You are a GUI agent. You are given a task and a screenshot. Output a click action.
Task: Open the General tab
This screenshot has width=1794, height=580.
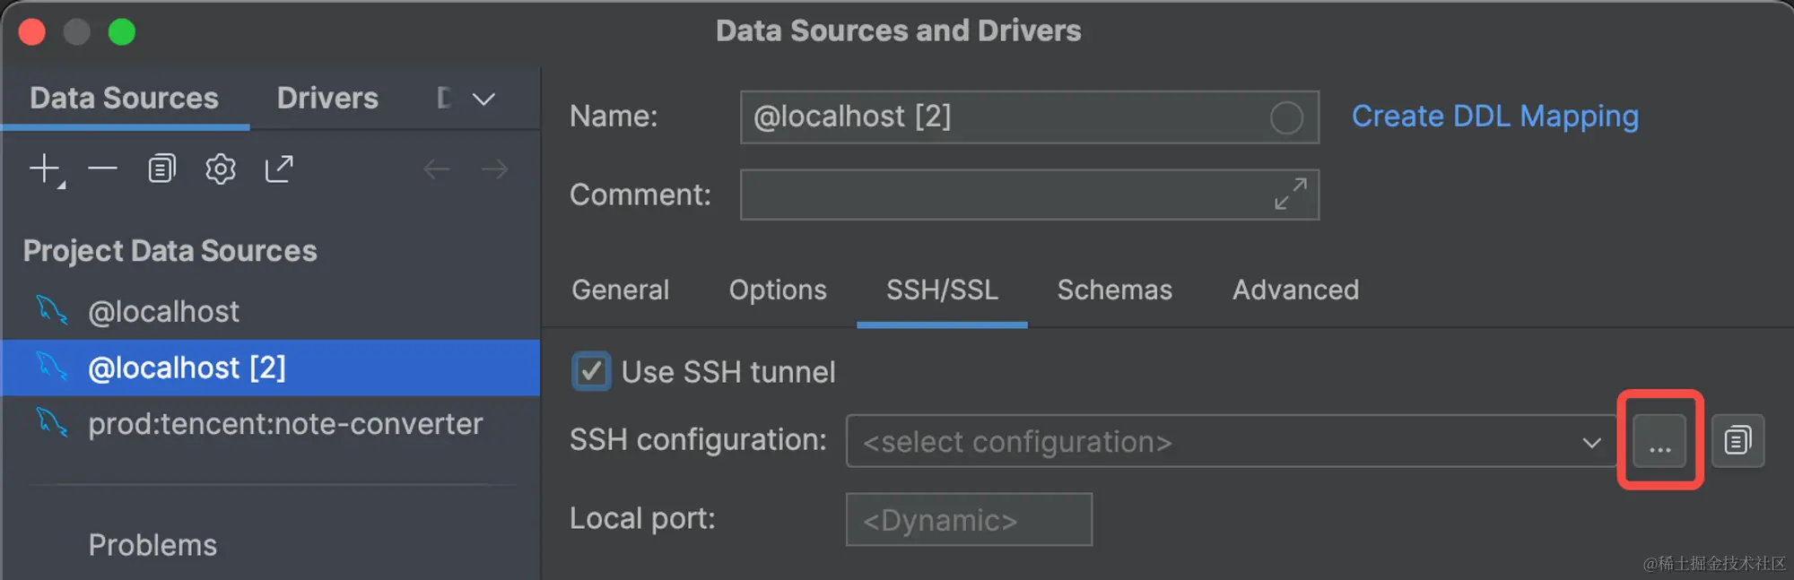(620, 290)
